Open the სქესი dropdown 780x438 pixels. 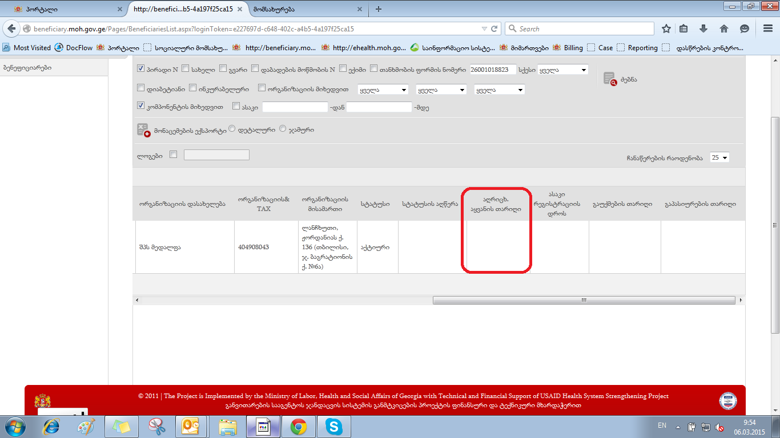[x=562, y=70]
